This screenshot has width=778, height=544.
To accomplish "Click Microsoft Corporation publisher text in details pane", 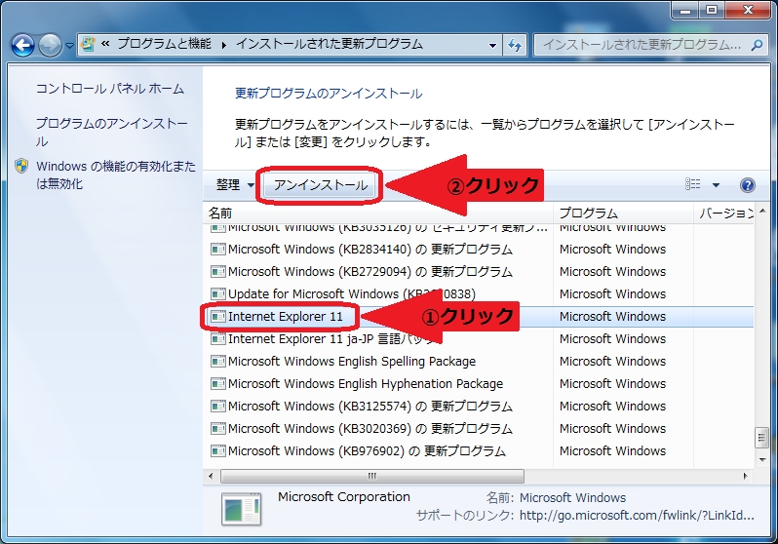I will pos(344,497).
